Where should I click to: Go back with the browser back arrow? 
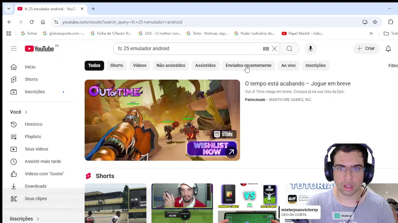coord(9,22)
